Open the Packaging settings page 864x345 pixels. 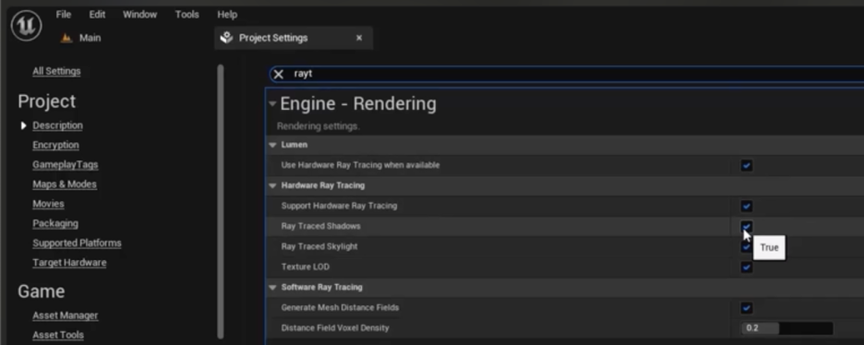coord(55,223)
